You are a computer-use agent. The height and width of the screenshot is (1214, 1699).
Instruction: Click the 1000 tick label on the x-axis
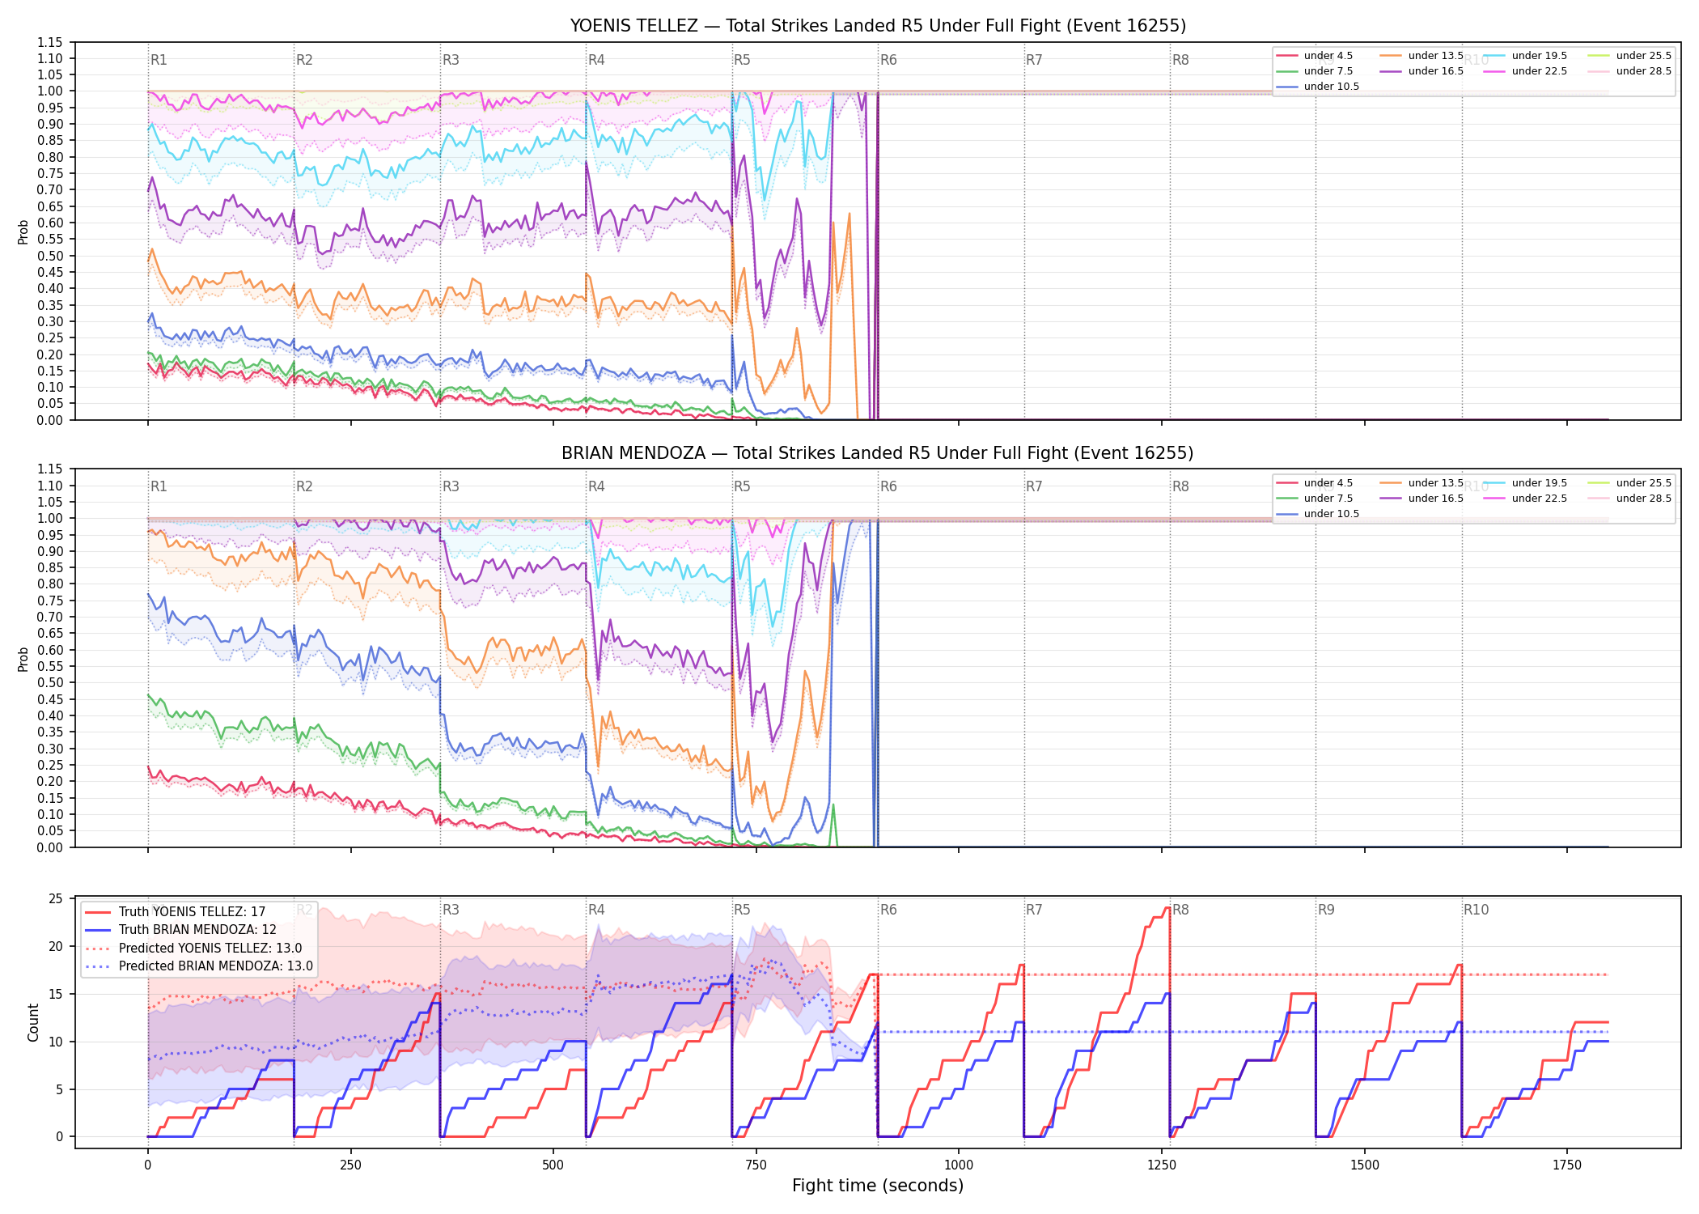[x=959, y=1165]
